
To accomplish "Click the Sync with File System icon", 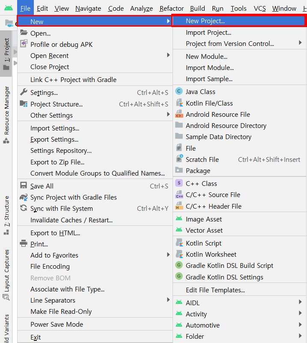I will click(x=24, y=208).
